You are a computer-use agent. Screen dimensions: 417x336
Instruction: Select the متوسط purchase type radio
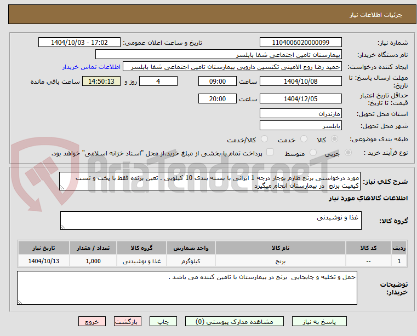(313, 153)
